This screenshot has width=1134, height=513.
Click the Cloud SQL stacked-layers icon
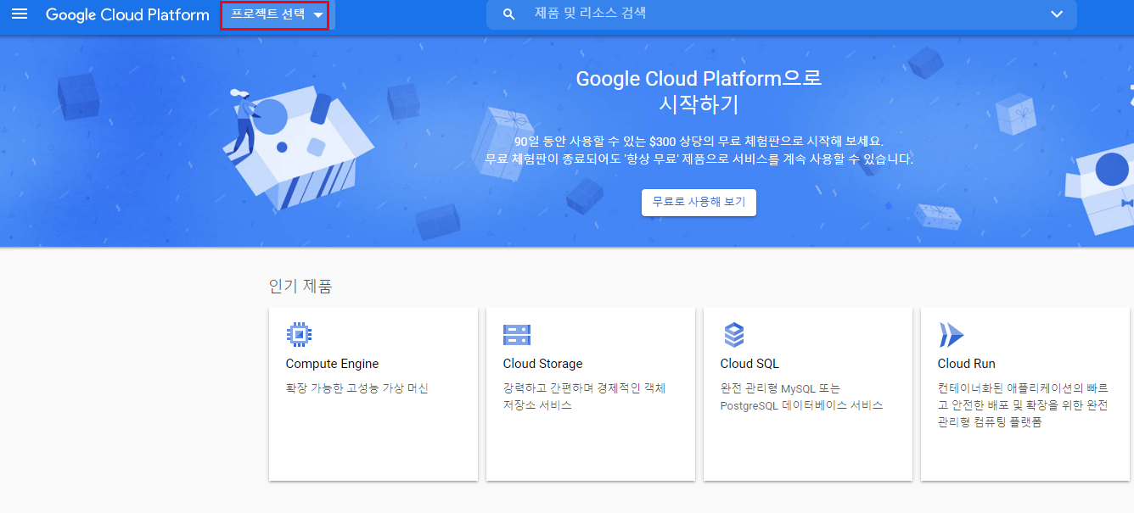734,335
